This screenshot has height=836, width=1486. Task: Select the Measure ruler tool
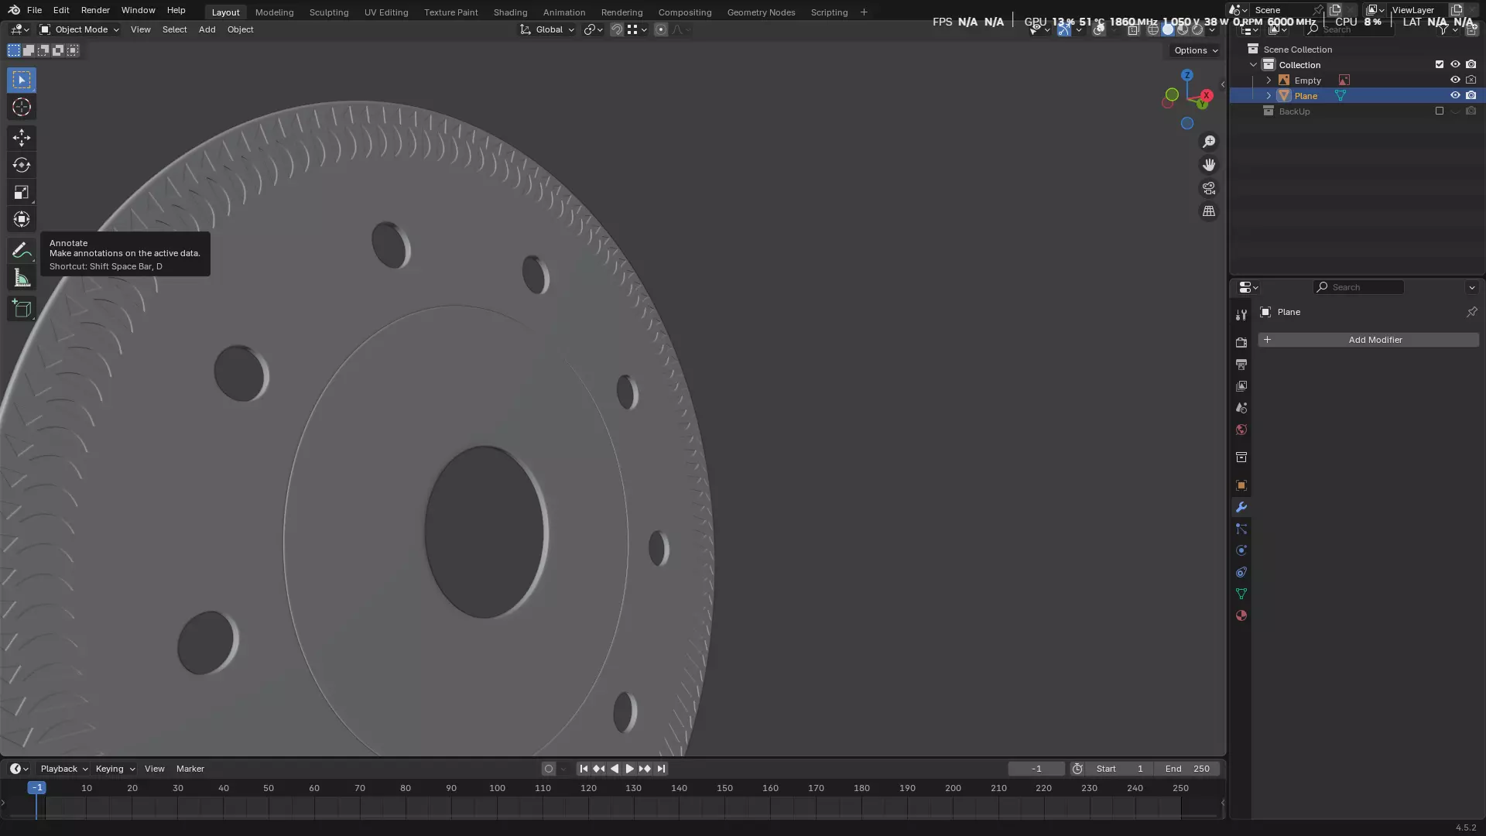pos(22,278)
